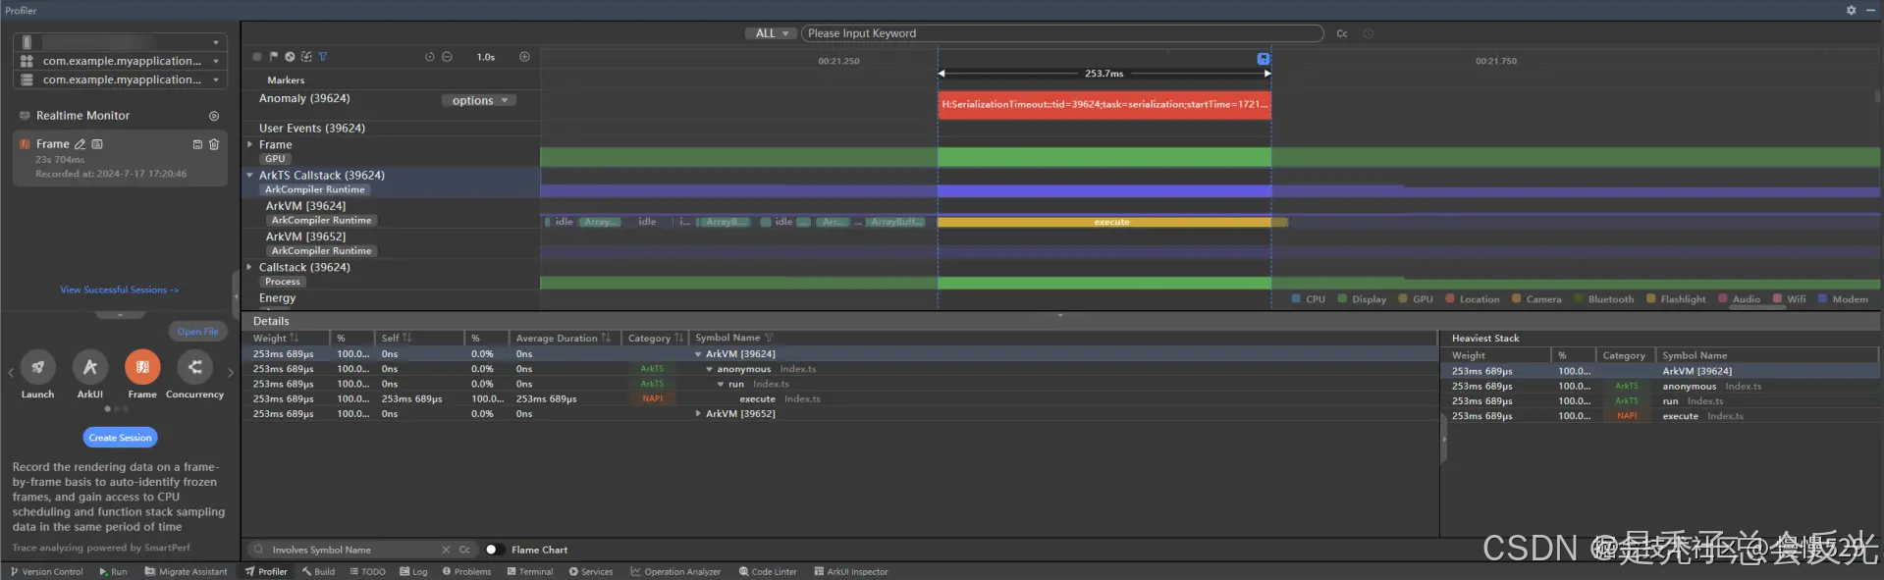Expand the Frame timeline lane
Image resolution: width=1884 pixels, height=580 pixels.
250,144
